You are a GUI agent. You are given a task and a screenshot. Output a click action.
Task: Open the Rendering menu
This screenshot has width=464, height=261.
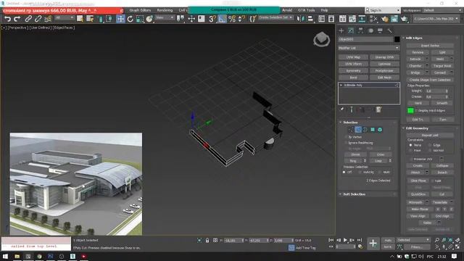pos(165,10)
